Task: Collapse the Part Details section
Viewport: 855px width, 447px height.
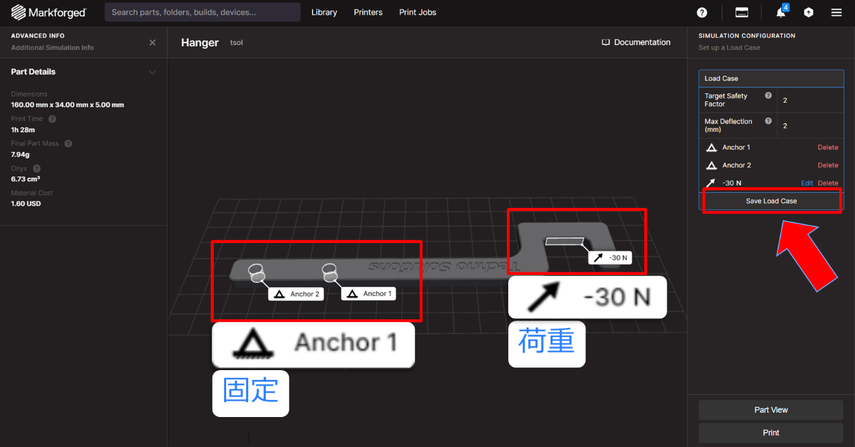Action: (152, 72)
